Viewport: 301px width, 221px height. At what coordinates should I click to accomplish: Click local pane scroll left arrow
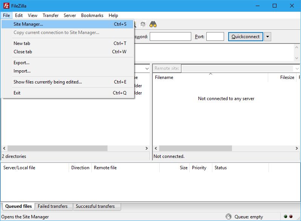(4, 148)
